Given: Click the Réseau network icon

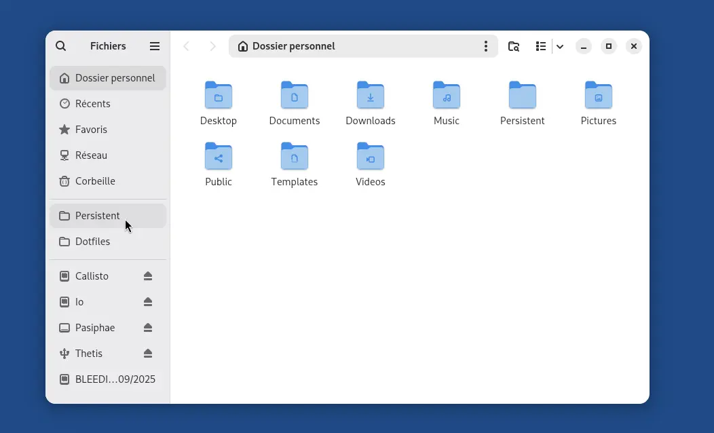Looking at the screenshot, I should tap(64, 155).
